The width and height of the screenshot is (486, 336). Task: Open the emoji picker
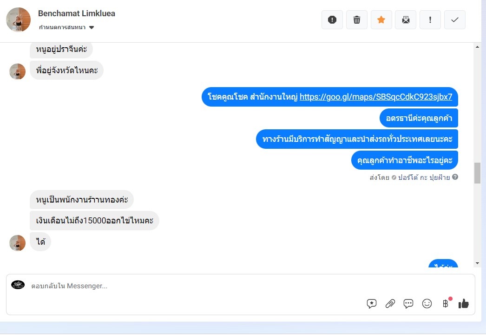click(427, 304)
